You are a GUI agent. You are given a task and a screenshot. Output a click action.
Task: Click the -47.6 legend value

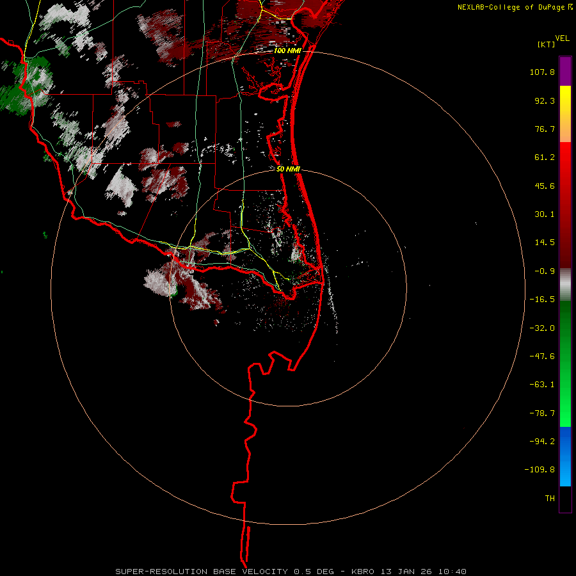[x=542, y=356]
